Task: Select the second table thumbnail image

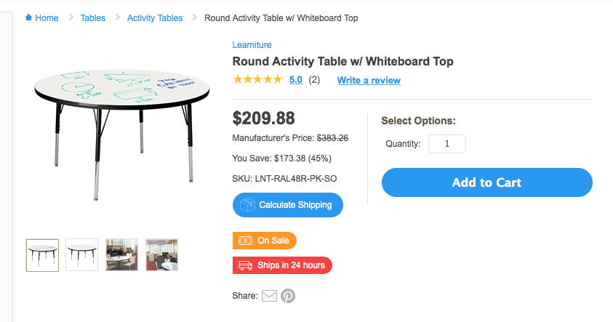Action: pyautogui.click(x=81, y=255)
